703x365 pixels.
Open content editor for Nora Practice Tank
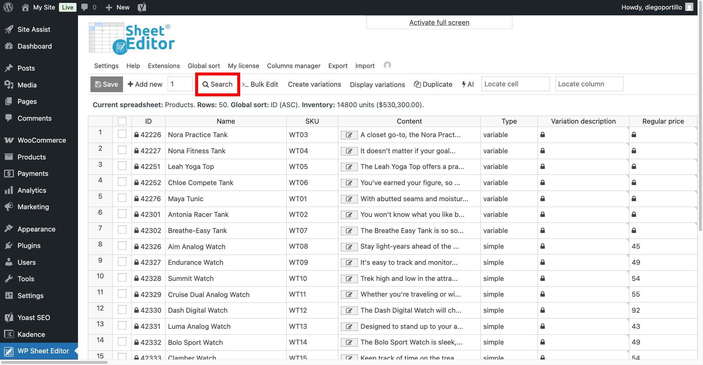pos(349,135)
